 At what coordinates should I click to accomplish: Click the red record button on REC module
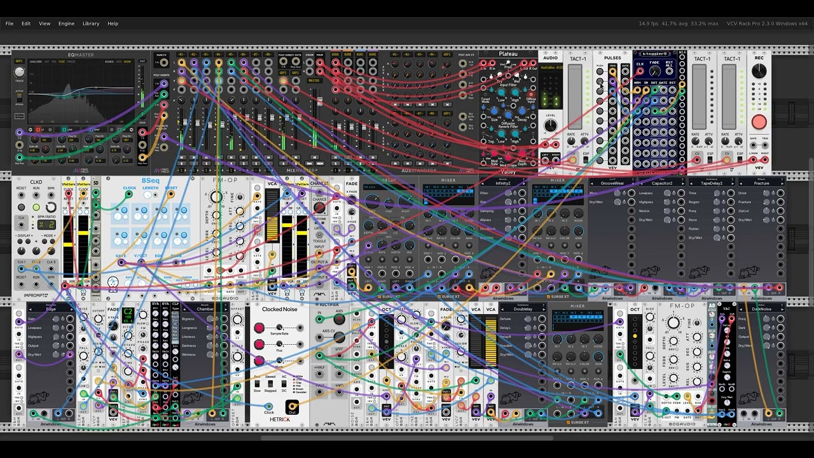[759, 122]
